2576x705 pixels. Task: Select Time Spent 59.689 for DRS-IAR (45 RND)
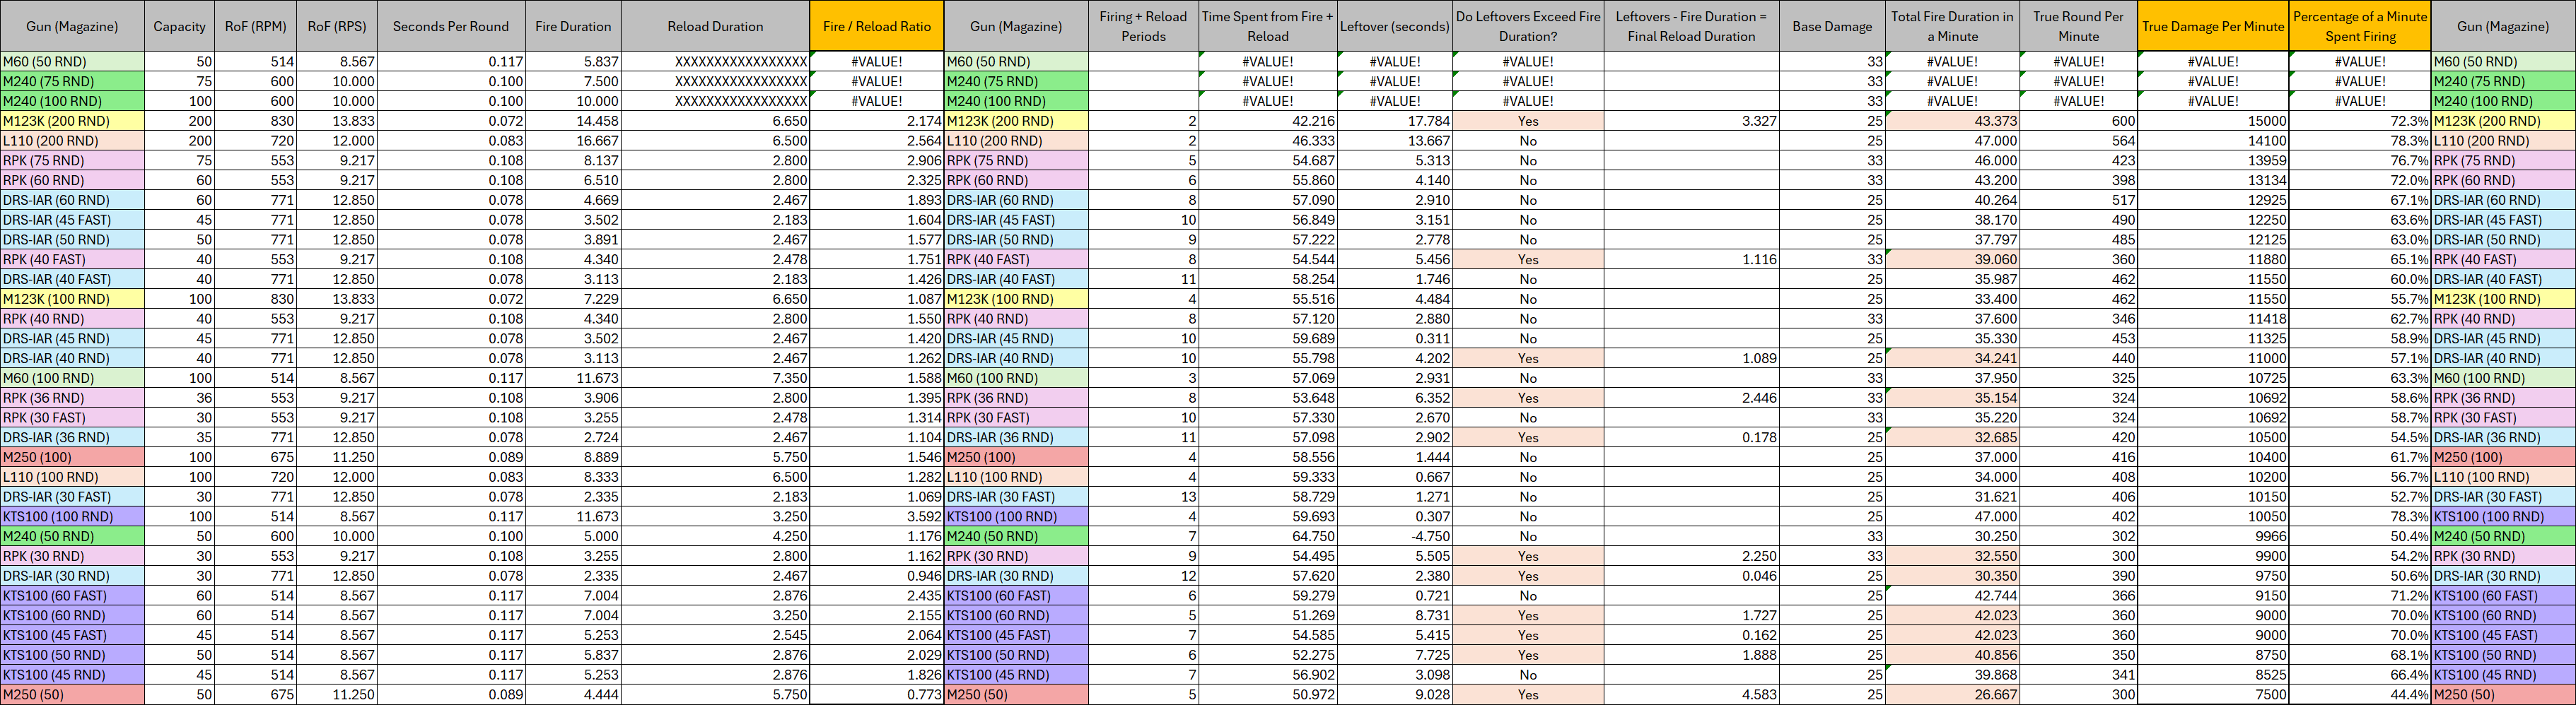coord(1268,338)
